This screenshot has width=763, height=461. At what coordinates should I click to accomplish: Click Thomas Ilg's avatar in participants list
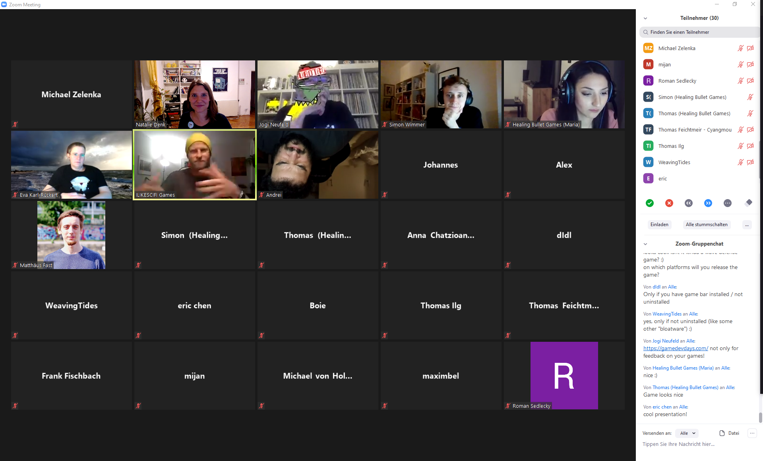(x=648, y=146)
